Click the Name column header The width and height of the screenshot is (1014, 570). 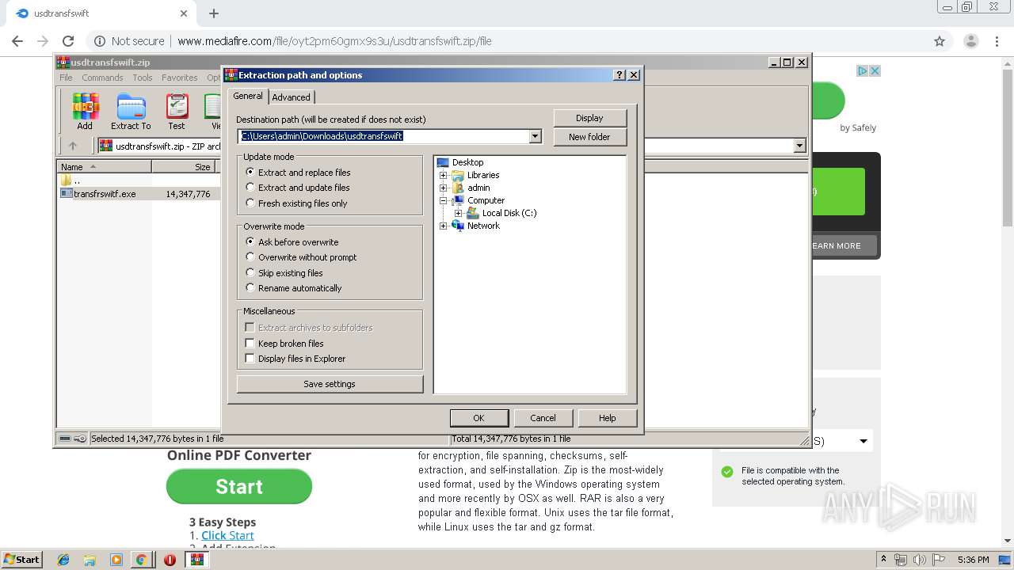click(x=105, y=166)
